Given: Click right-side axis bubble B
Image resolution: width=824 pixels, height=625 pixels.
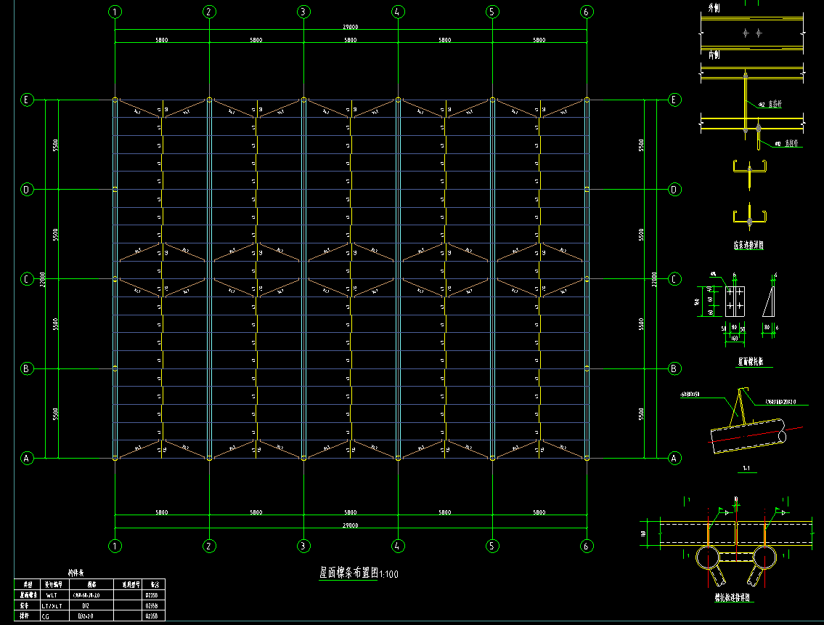Looking at the screenshot, I should 674,369.
